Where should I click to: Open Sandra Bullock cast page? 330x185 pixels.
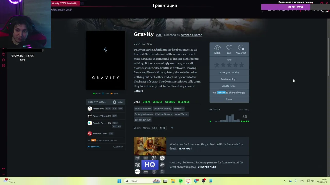[143, 109]
